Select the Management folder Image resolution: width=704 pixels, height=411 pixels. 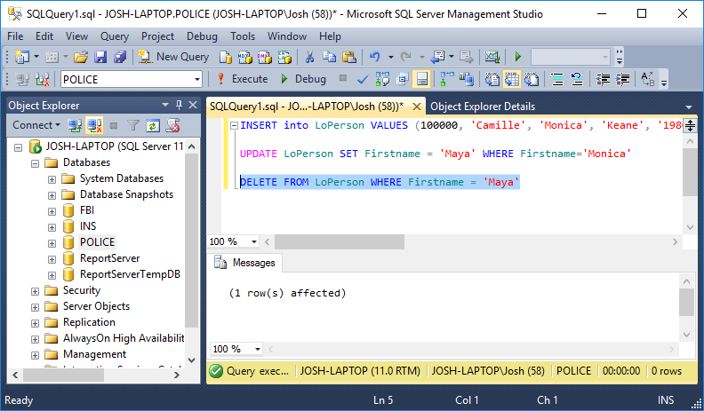coord(95,354)
